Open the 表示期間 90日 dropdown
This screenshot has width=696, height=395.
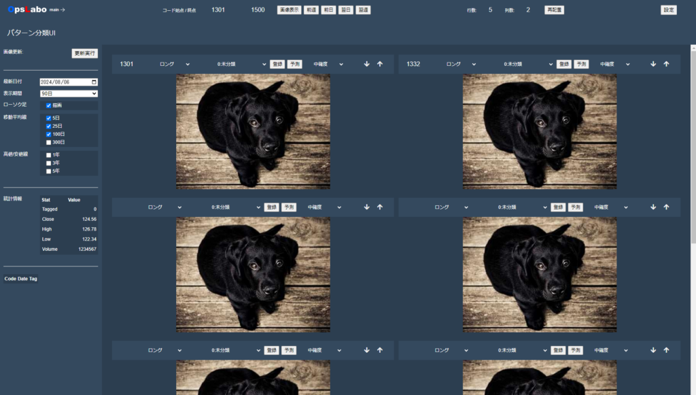[69, 94]
